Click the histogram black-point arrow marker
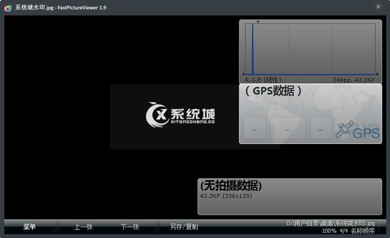The height and width of the screenshot is (238, 390). [244, 74]
